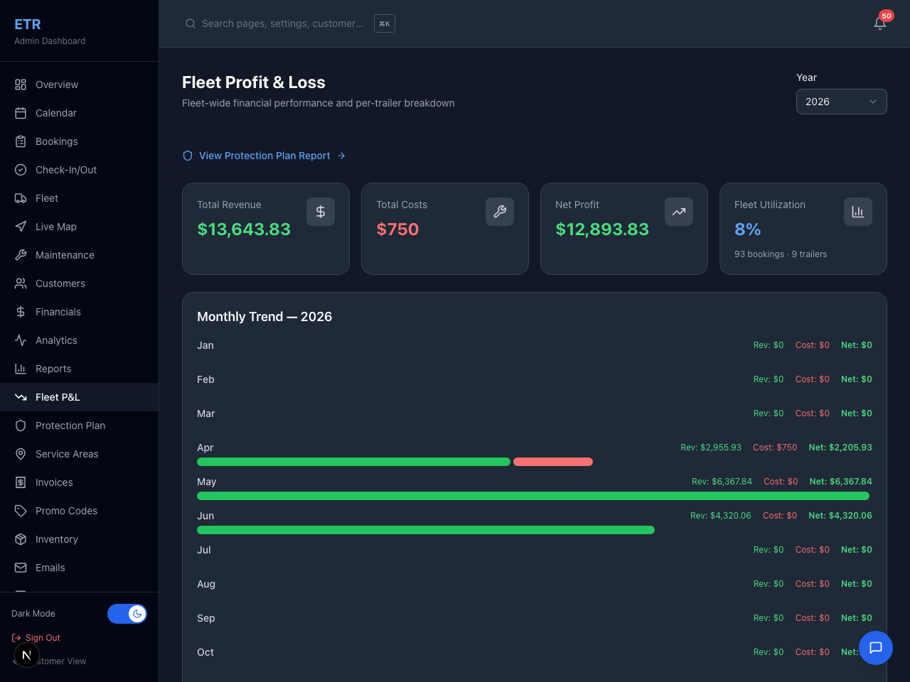Click the Protection Plan shield icon in sidebar
910x682 pixels.
(x=21, y=426)
